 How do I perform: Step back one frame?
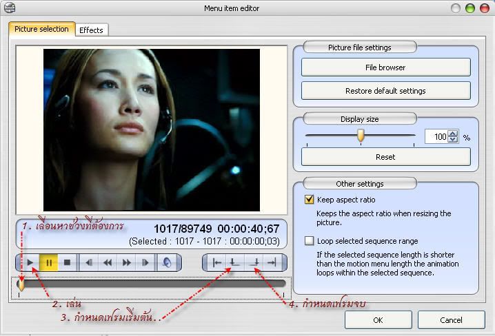pos(89,262)
